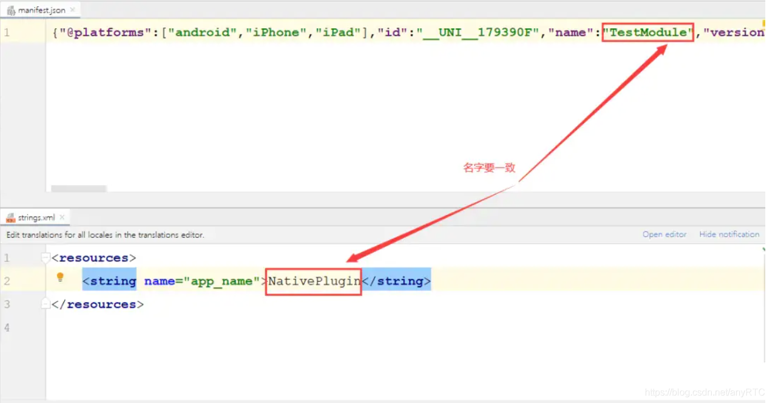The width and height of the screenshot is (770, 403).
Task: Click the opening <string tag on line 2
Action: pos(110,281)
